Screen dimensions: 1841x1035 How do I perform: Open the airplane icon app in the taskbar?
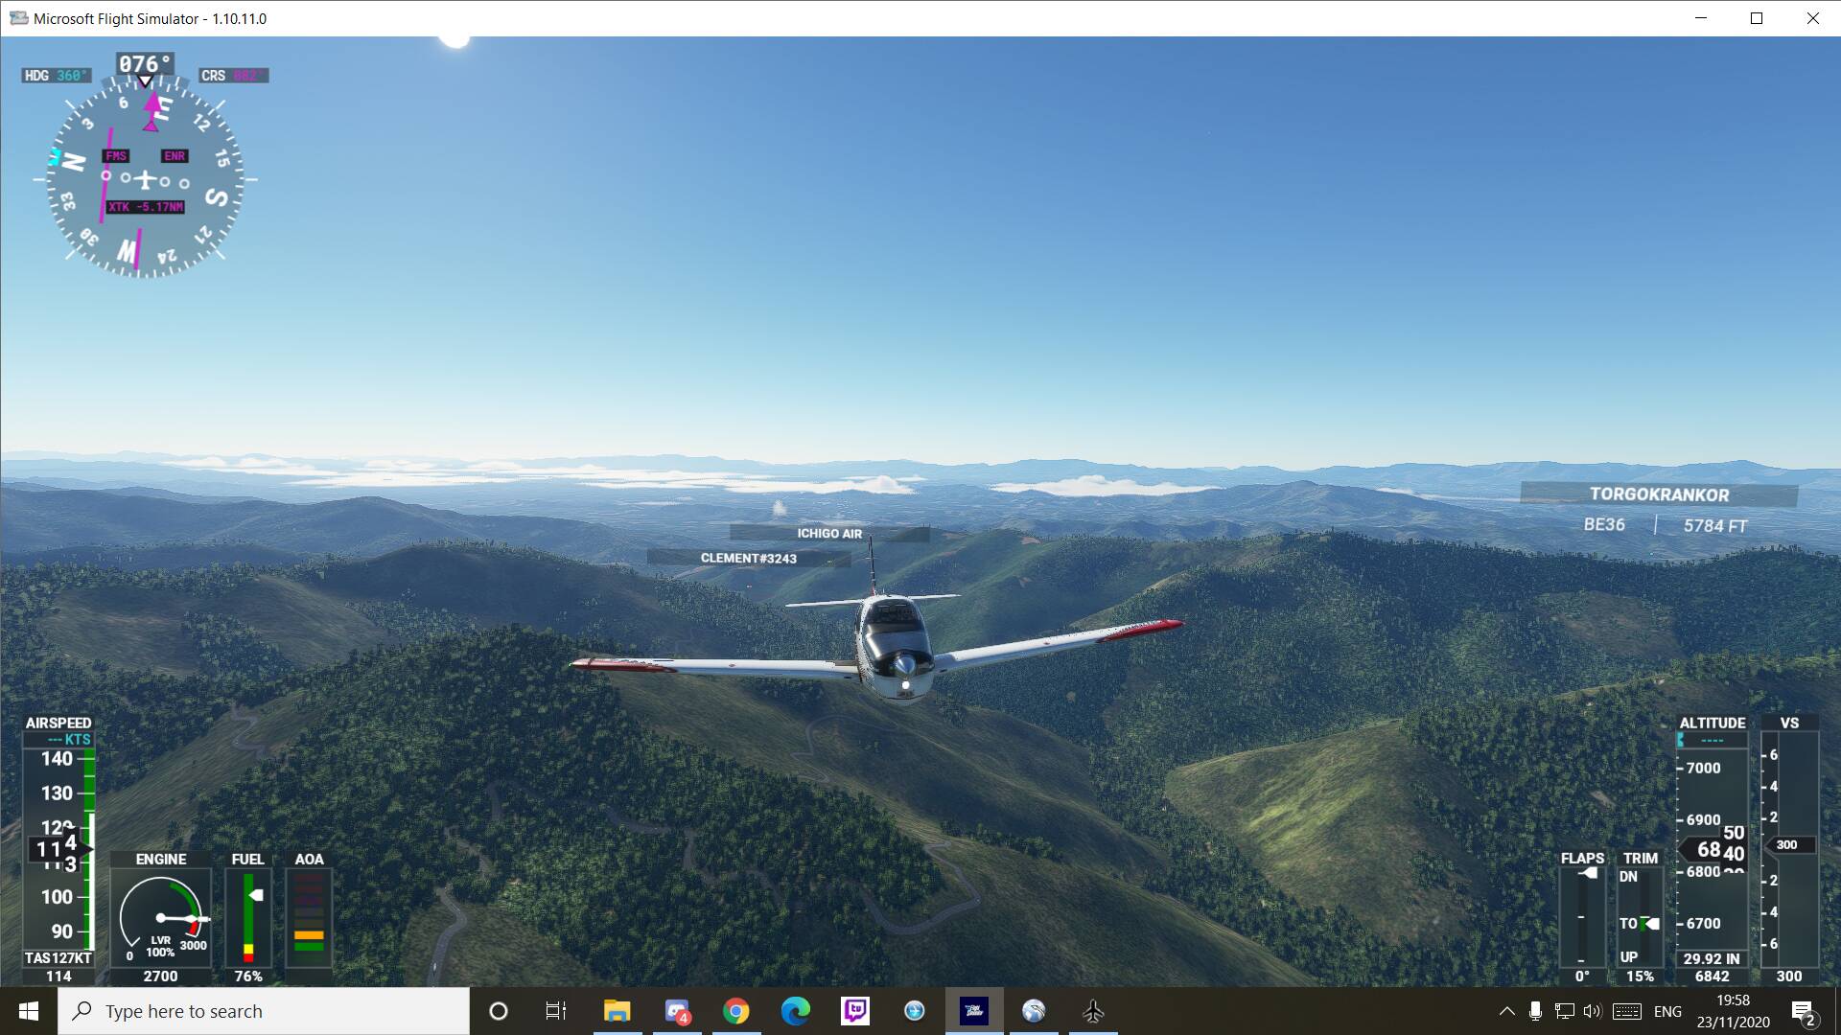pyautogui.click(x=1093, y=1011)
